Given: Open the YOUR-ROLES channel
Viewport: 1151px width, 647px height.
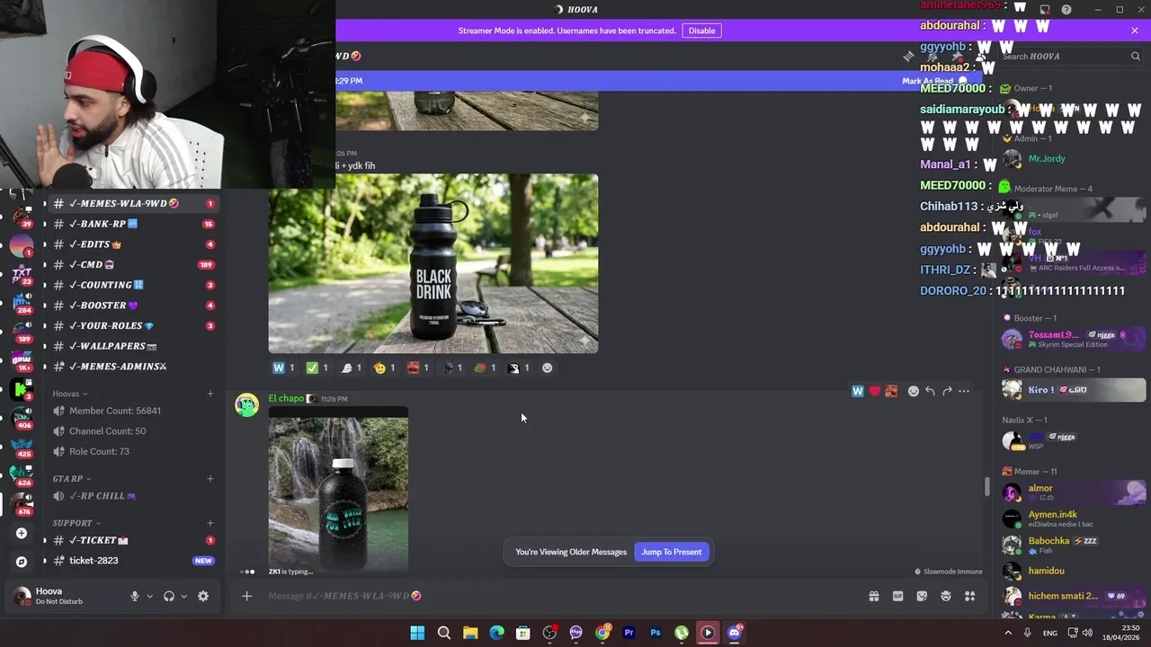Looking at the screenshot, I should (x=131, y=325).
